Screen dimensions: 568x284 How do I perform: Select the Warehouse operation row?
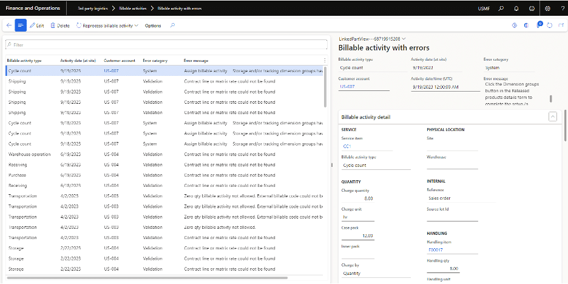coord(165,154)
